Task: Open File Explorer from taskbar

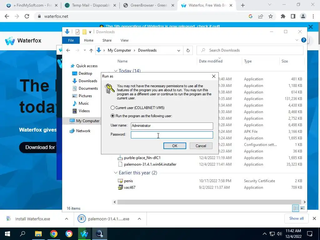Action: 38,234
